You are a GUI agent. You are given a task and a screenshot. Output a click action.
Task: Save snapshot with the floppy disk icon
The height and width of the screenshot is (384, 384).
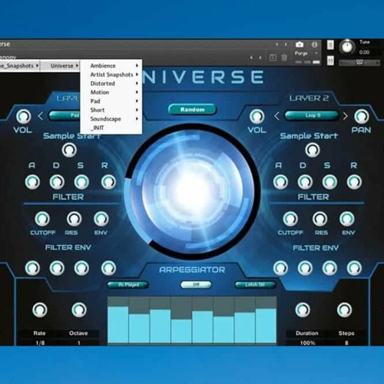pos(273,58)
